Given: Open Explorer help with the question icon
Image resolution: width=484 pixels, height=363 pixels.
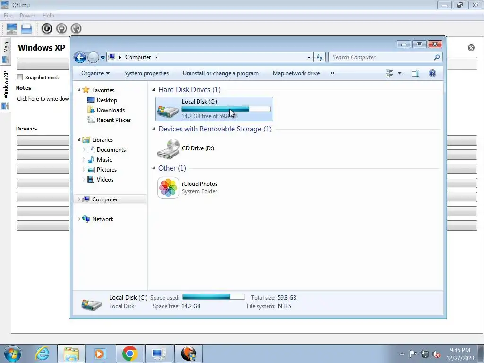Looking at the screenshot, I should [432, 73].
